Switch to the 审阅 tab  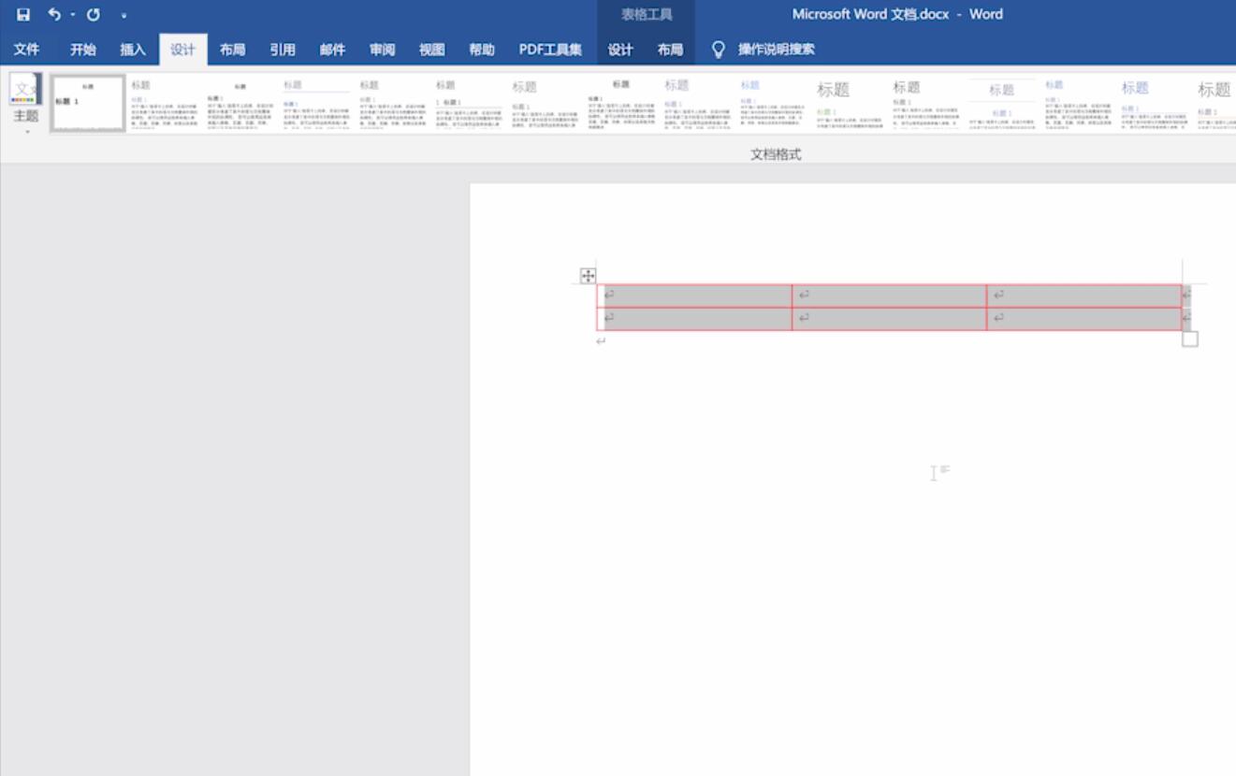click(382, 50)
